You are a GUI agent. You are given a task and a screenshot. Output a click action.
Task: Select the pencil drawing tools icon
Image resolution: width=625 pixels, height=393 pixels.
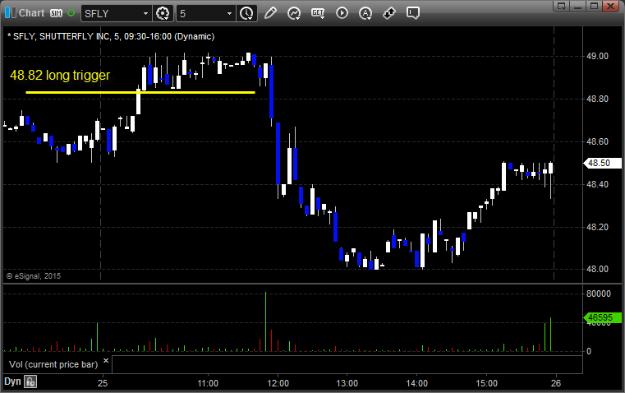(270, 13)
